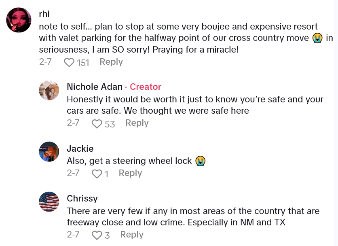Open Nichole Adan's username link

click(95, 87)
